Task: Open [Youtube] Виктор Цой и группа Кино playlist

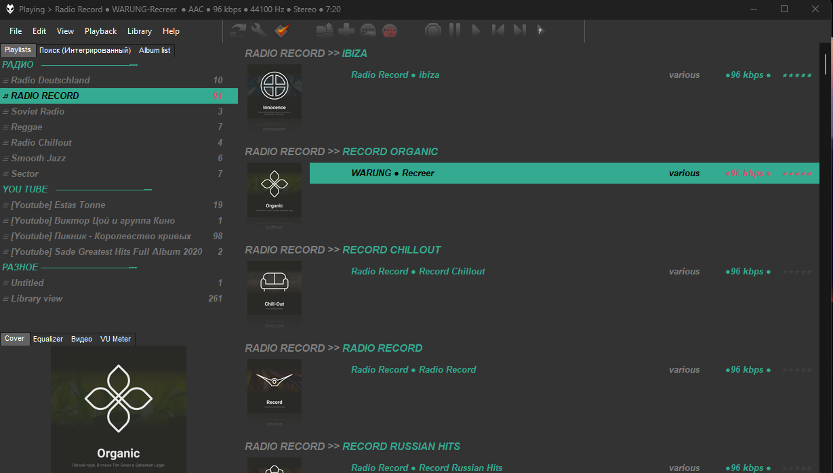Action: pos(119,220)
